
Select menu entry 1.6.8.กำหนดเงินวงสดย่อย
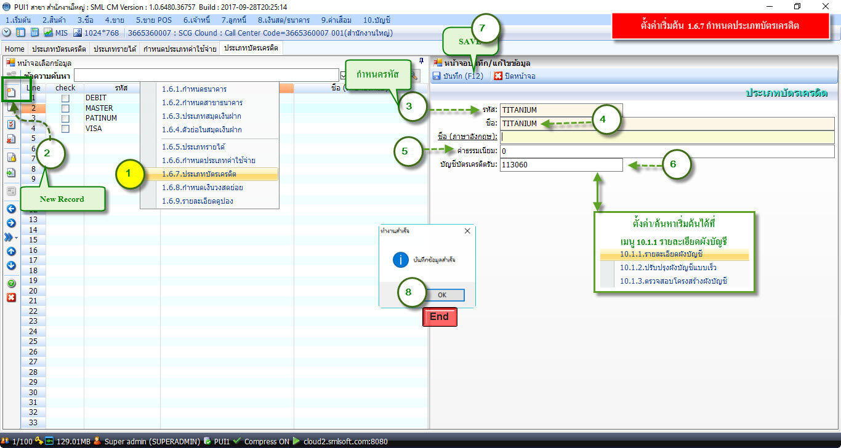tap(209, 188)
